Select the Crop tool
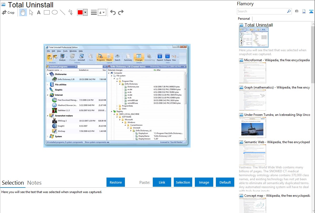The width and height of the screenshot is (315, 213). click(x=8, y=12)
